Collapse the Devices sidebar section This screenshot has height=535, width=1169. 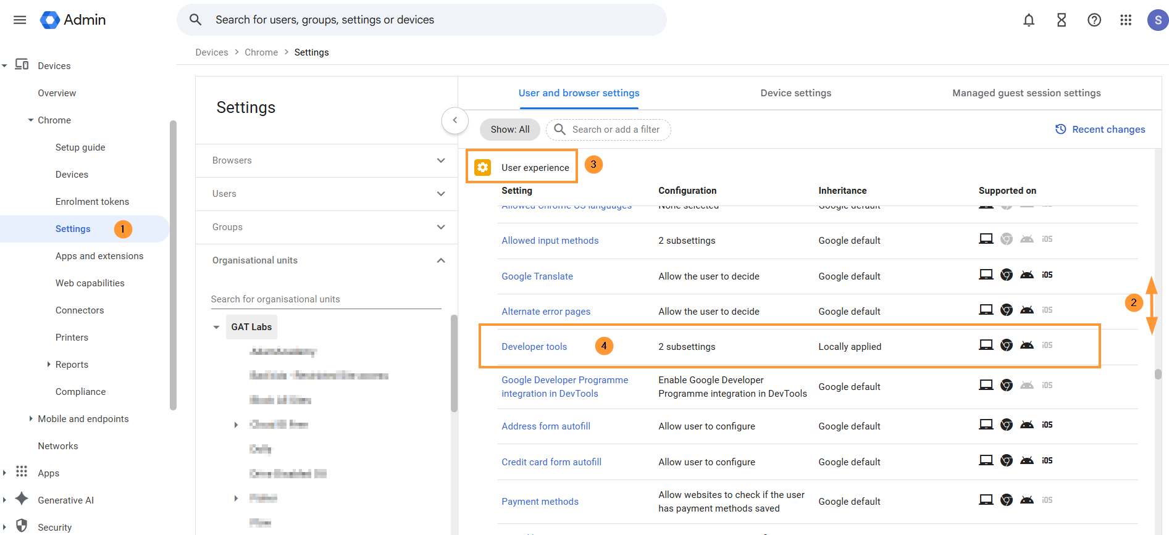point(4,65)
